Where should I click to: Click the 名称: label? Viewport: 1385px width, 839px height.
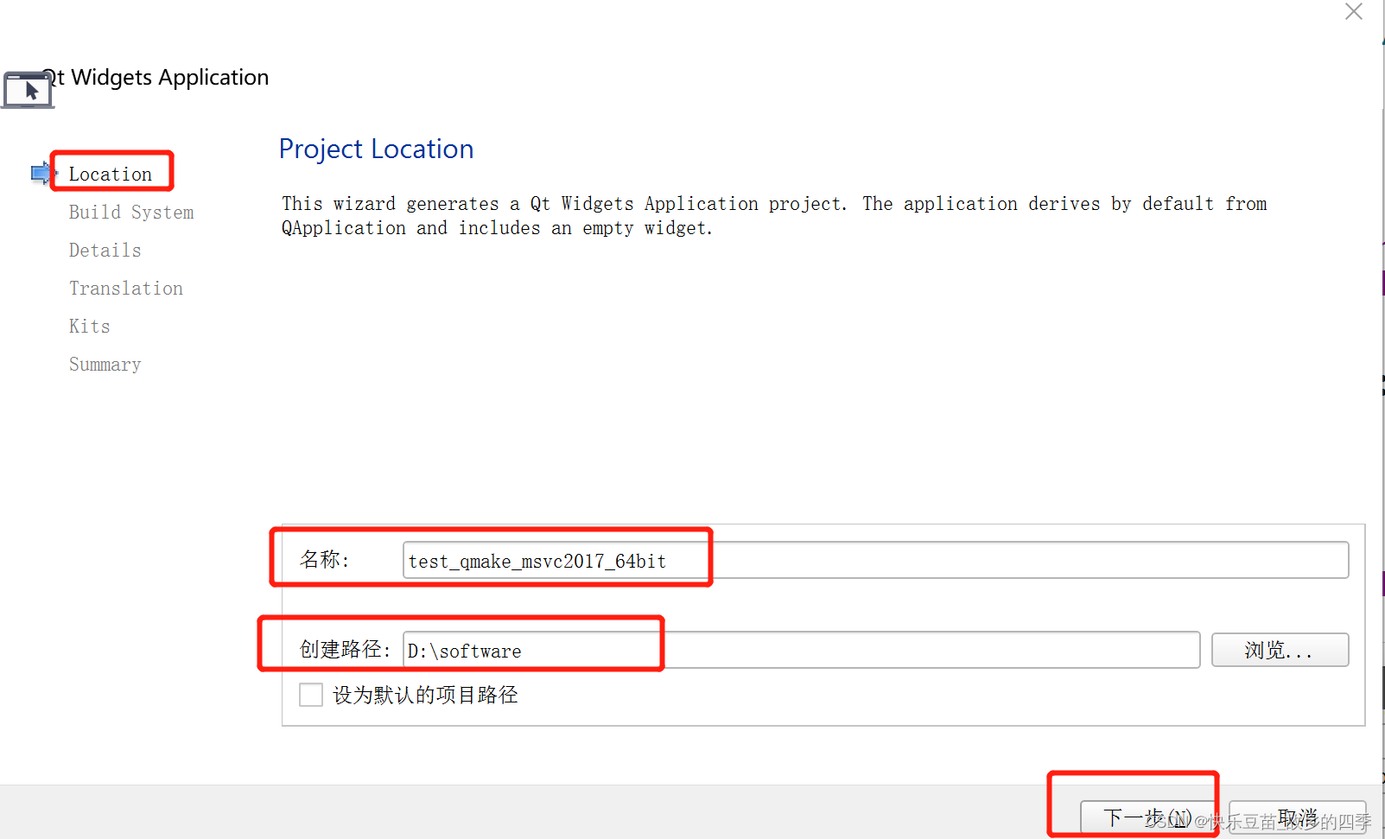pyautogui.click(x=324, y=560)
